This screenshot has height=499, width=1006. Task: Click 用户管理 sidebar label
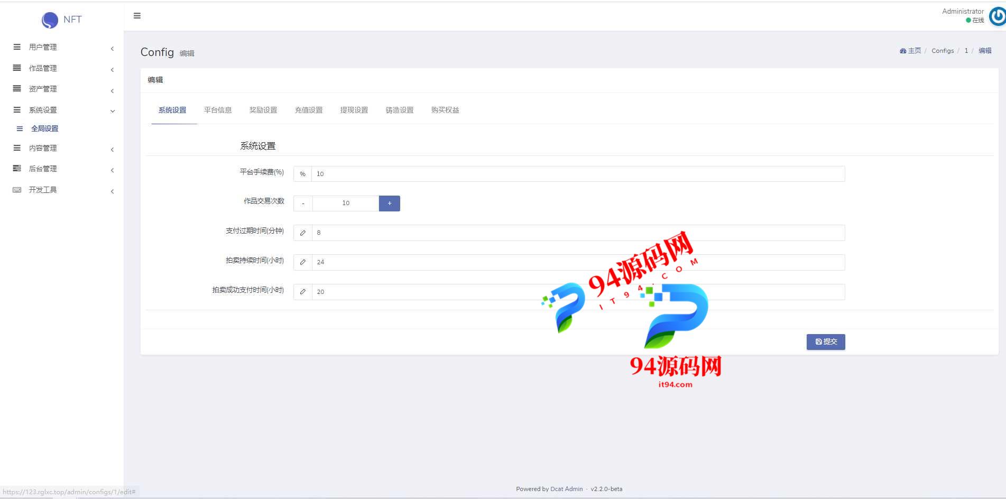coord(43,47)
